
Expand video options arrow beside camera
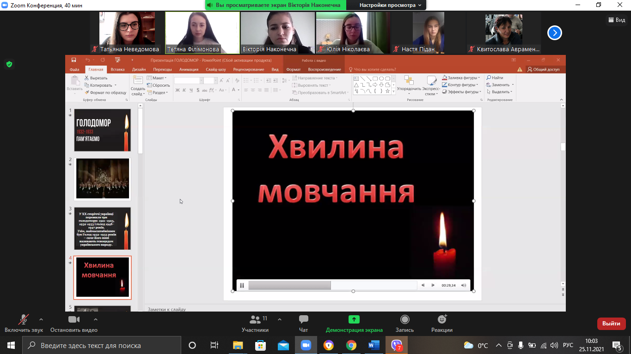96,319
